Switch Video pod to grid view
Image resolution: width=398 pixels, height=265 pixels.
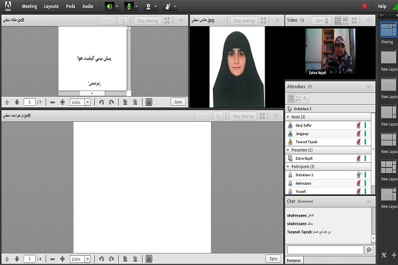(338, 21)
